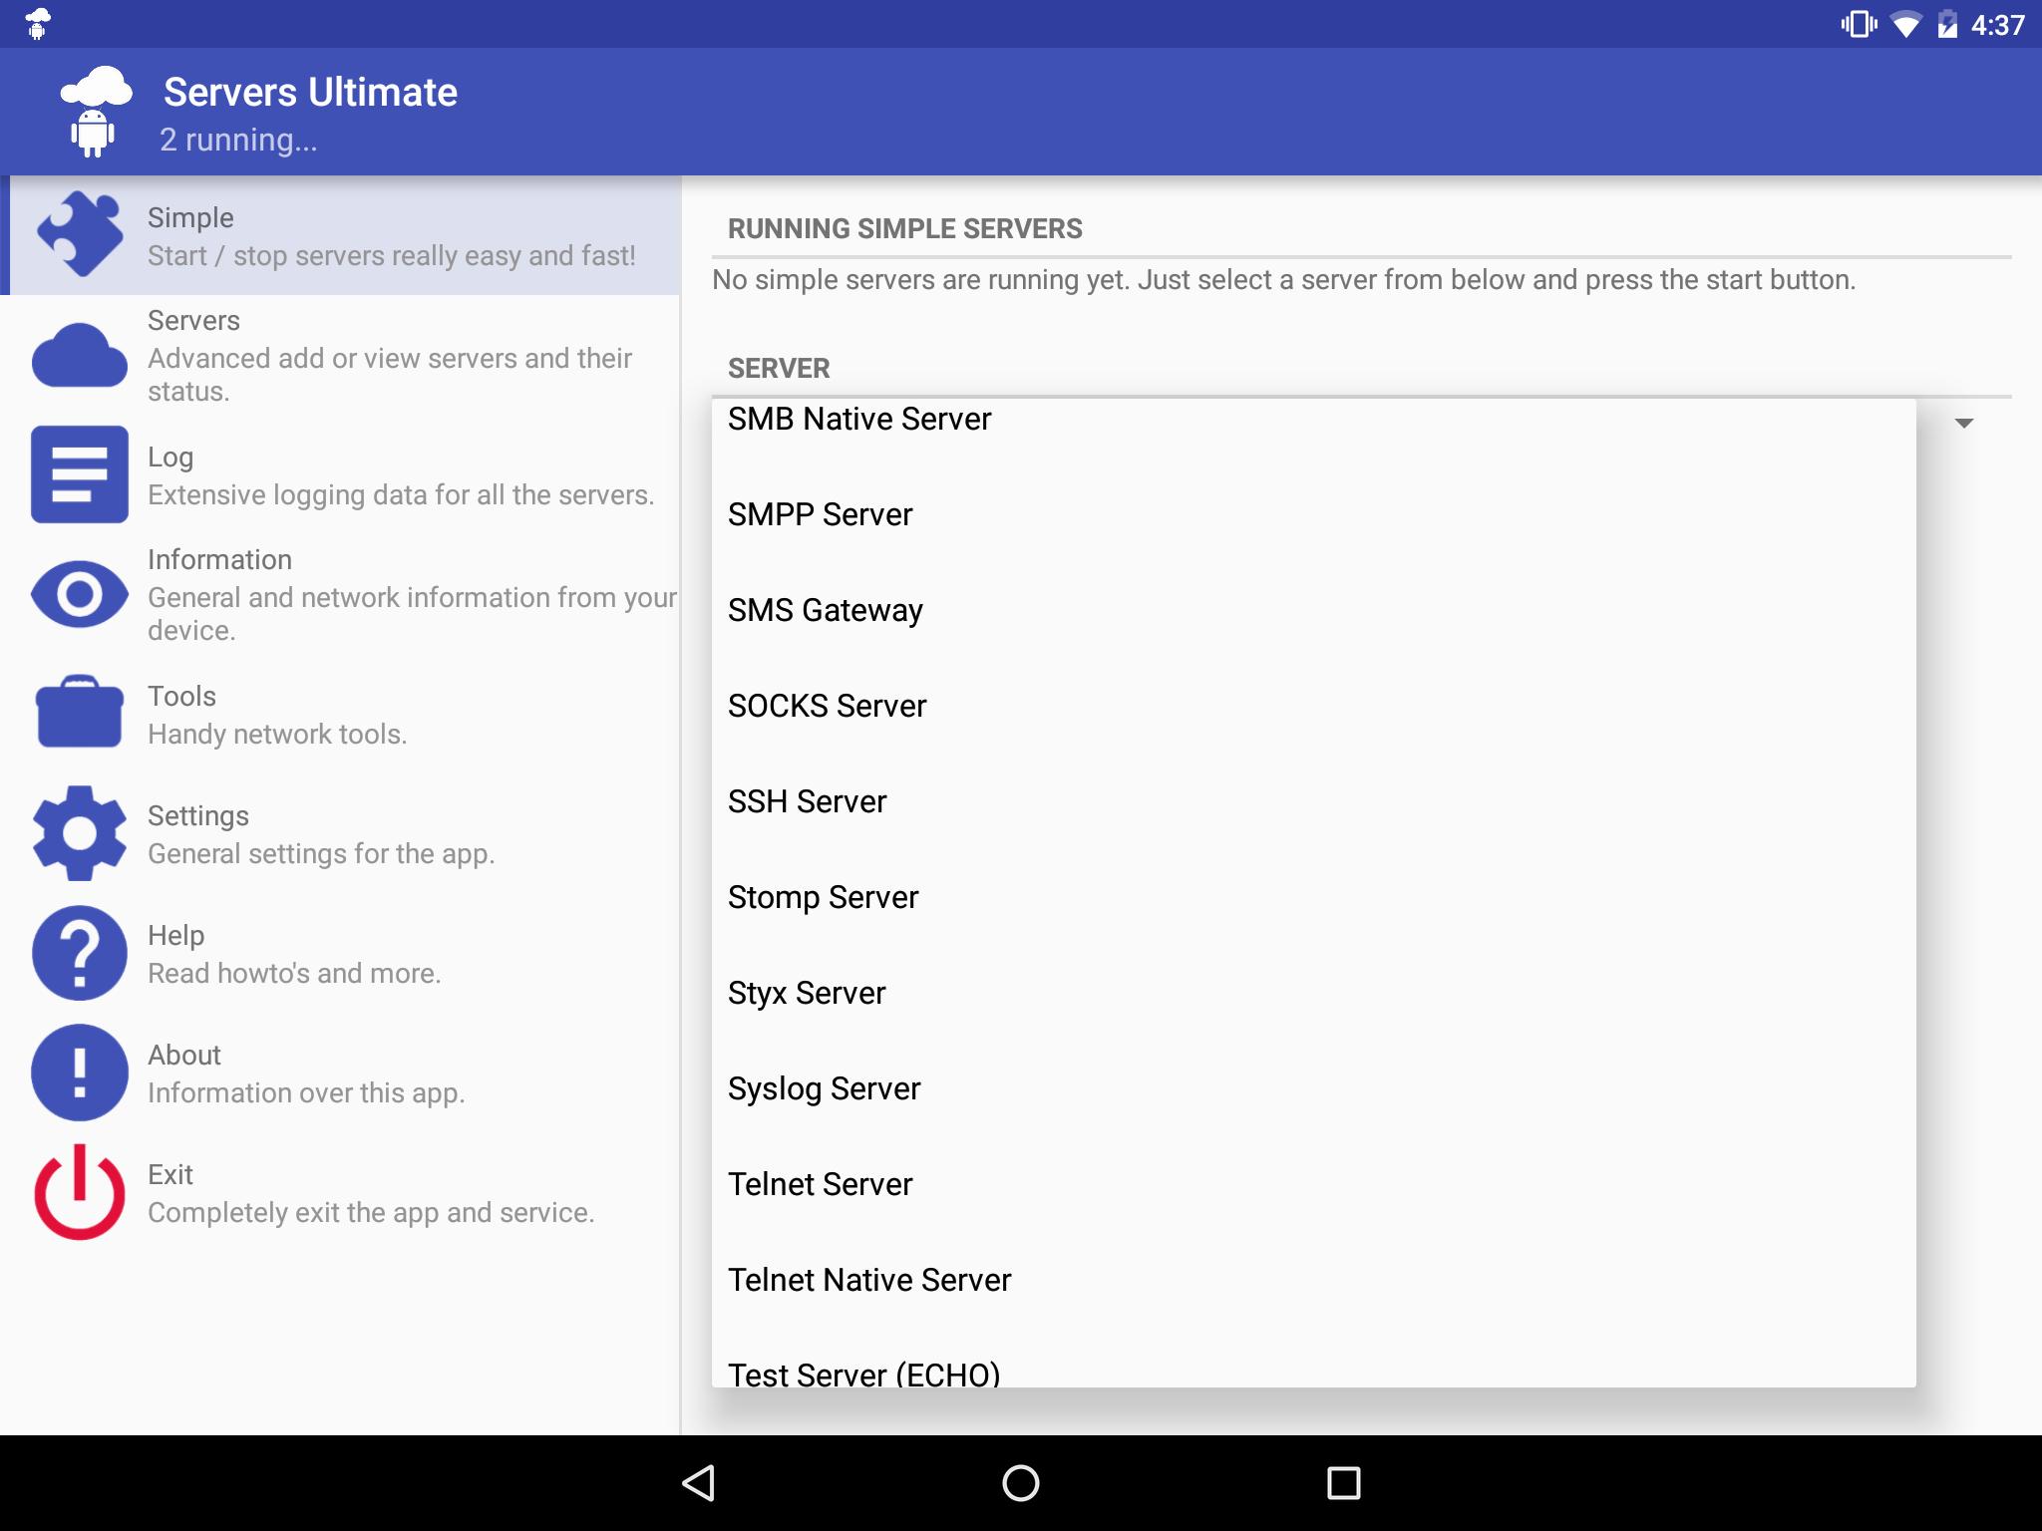The height and width of the screenshot is (1531, 2042).
Task: Choose Test Server (ECHO) option
Action: tap(1313, 1360)
